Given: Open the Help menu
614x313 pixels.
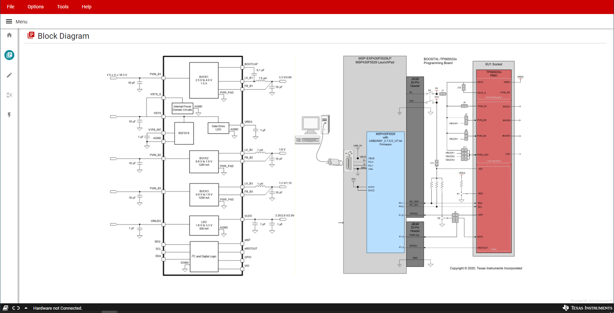Looking at the screenshot, I should (86, 7).
